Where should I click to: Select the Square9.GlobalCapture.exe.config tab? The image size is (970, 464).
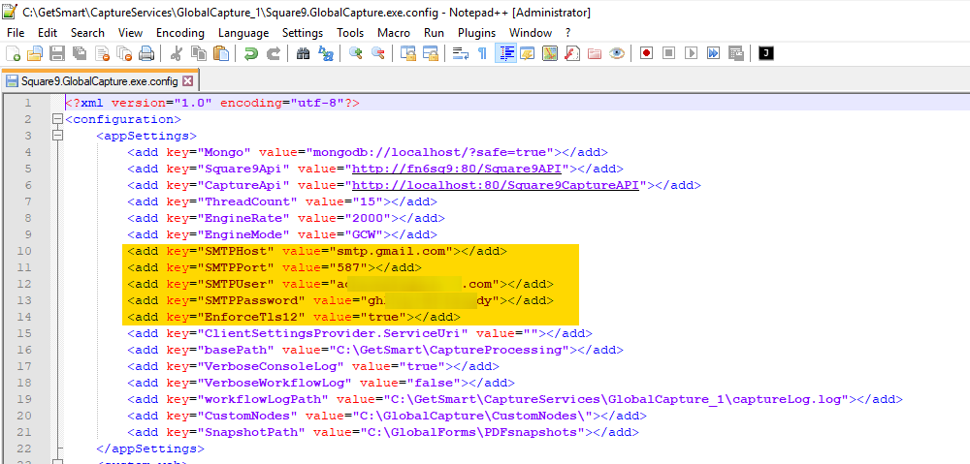tap(93, 81)
